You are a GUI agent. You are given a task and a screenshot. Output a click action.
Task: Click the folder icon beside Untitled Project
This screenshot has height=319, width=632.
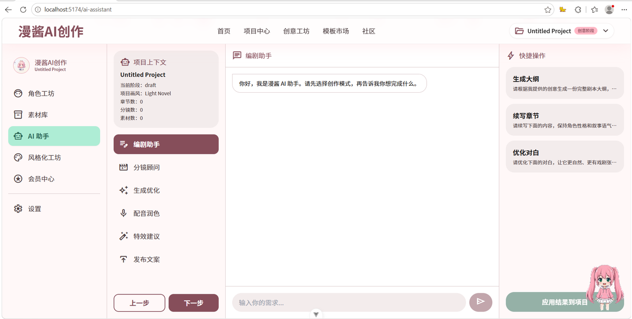pos(519,31)
